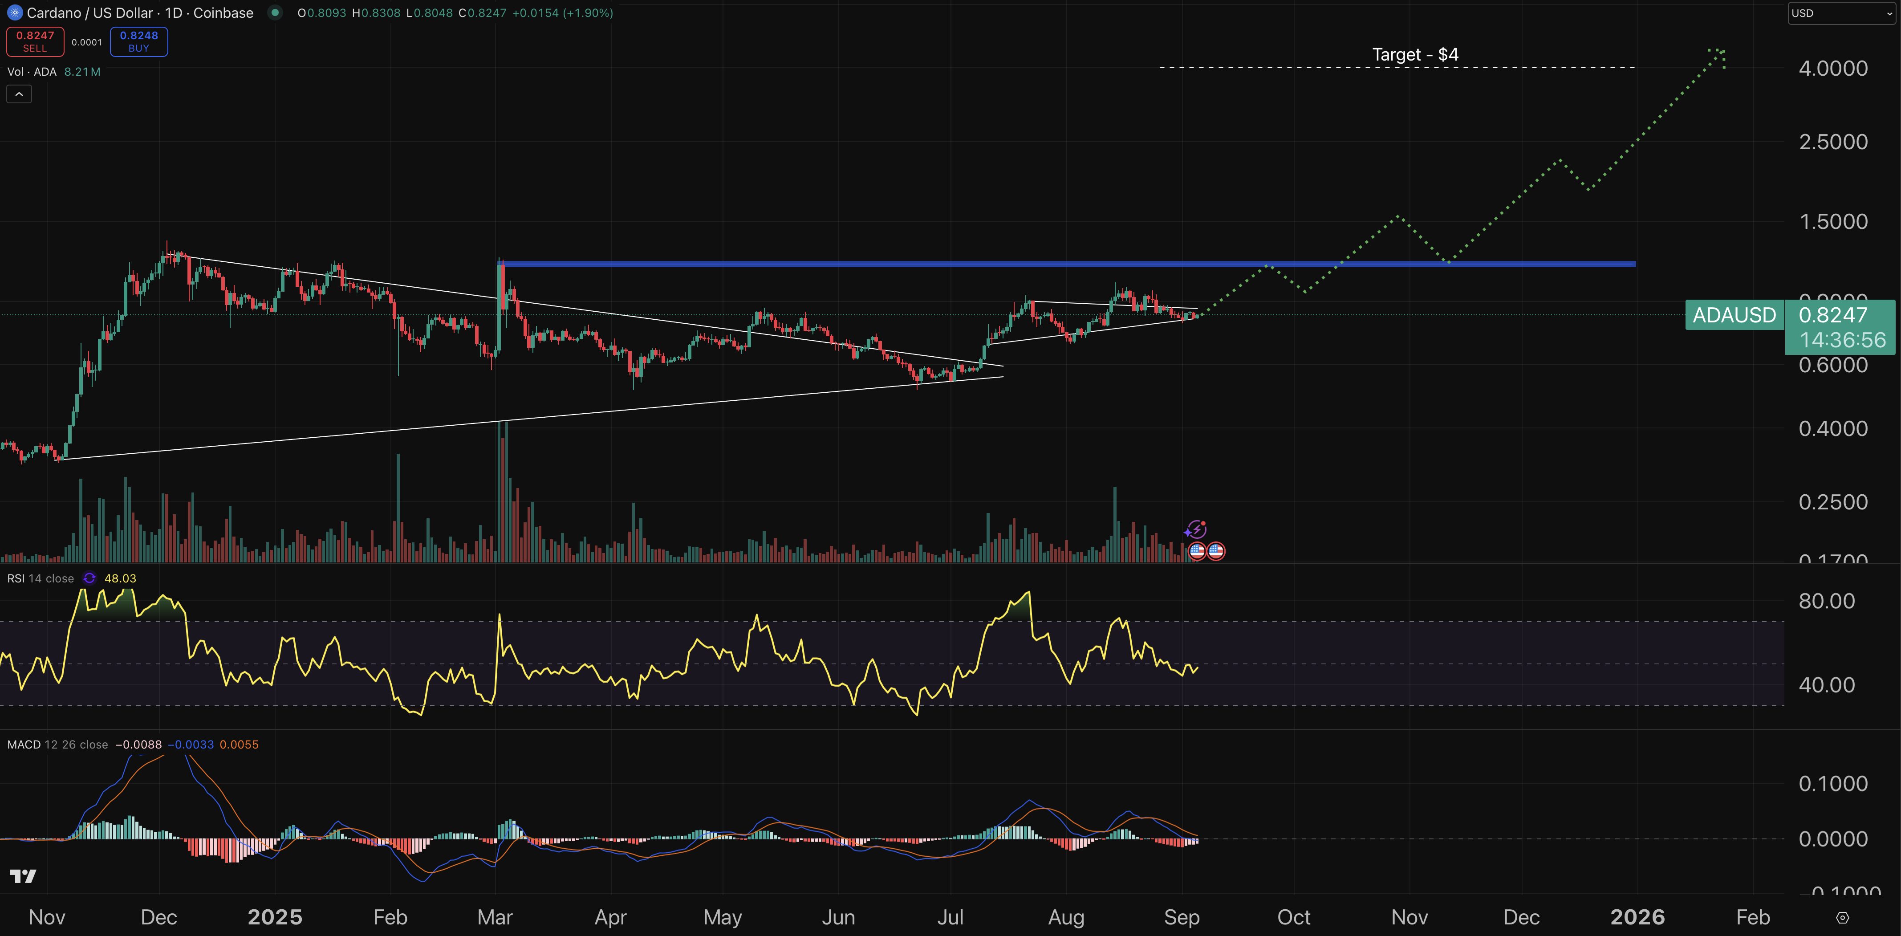Click the green market status dot near OHLC values
1901x936 pixels.
[275, 12]
